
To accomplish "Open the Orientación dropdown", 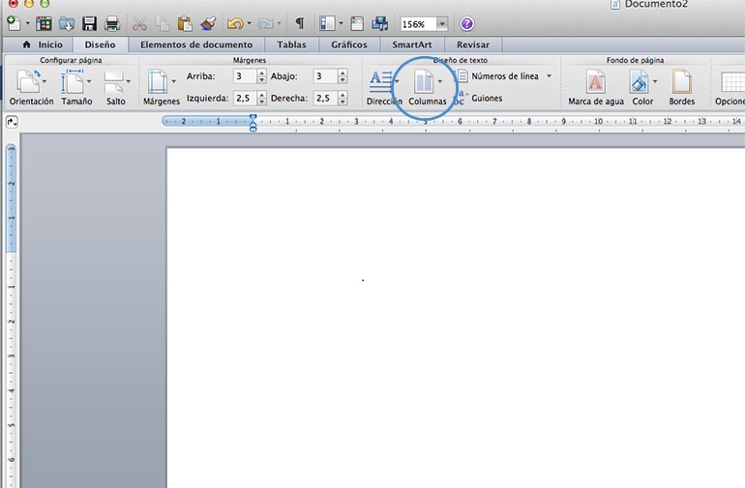I will coord(31,87).
